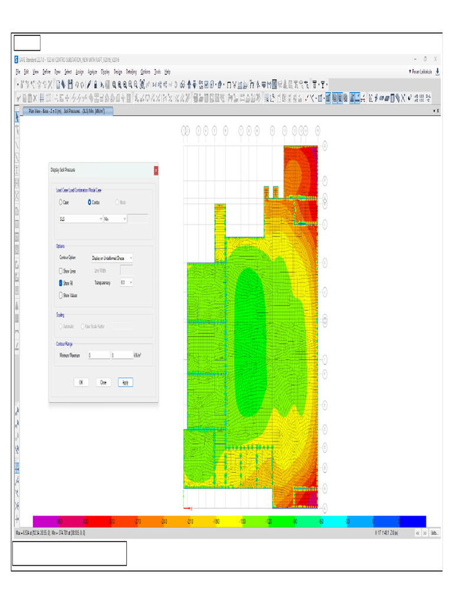Screen dimensions: 453x604
Task: Click the dark blue segment of the contour legend
Action: (413, 521)
